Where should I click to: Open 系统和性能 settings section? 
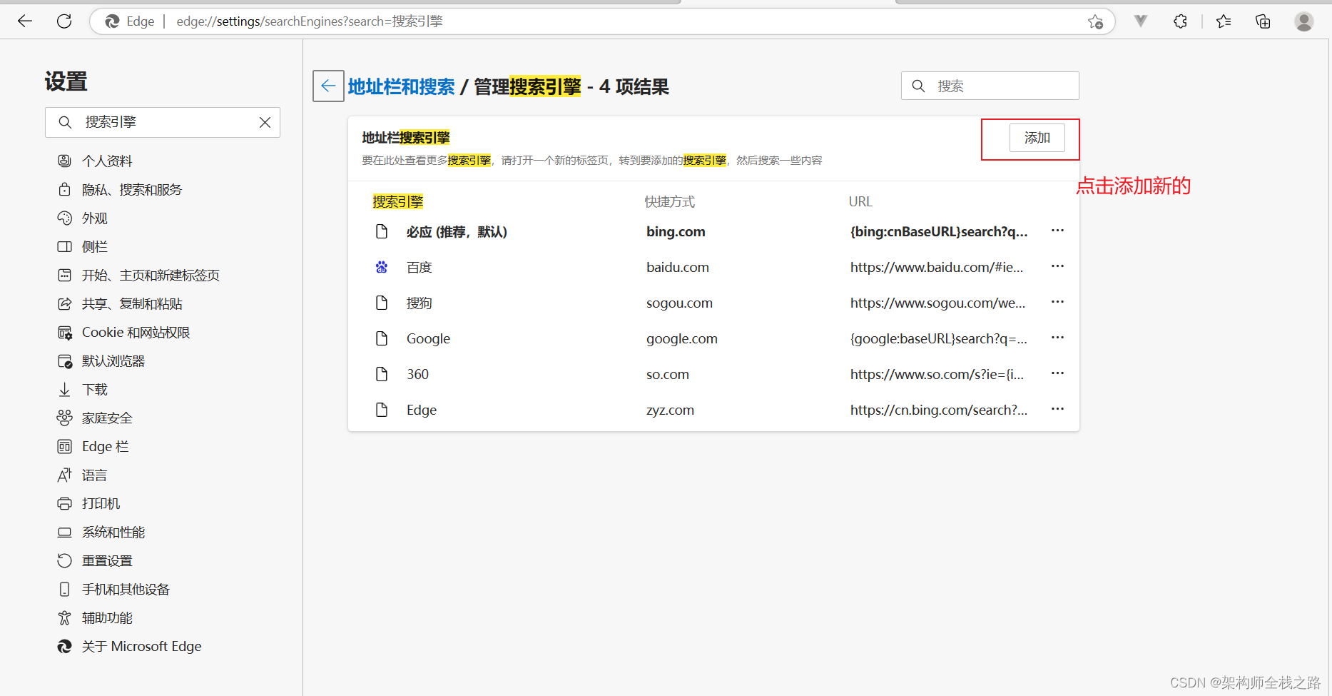pos(113,532)
